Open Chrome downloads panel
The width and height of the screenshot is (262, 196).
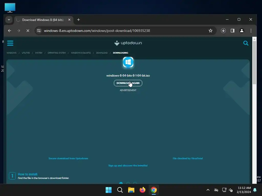coord(223,31)
